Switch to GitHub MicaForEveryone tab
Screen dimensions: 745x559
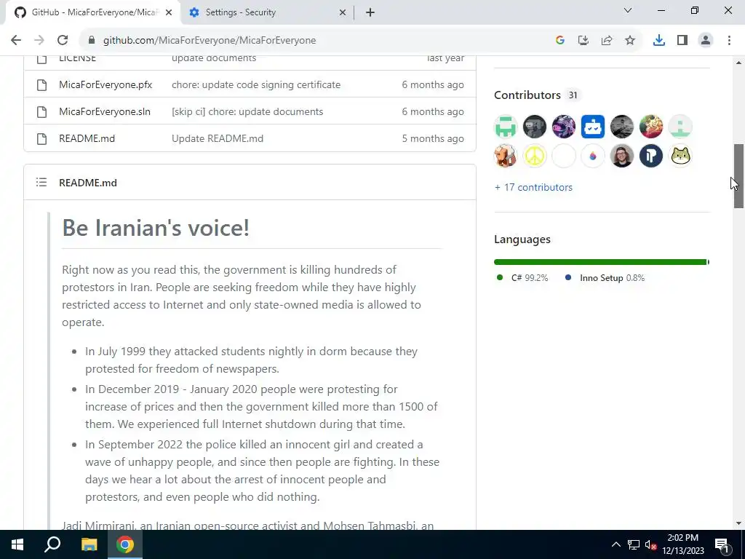92,13
